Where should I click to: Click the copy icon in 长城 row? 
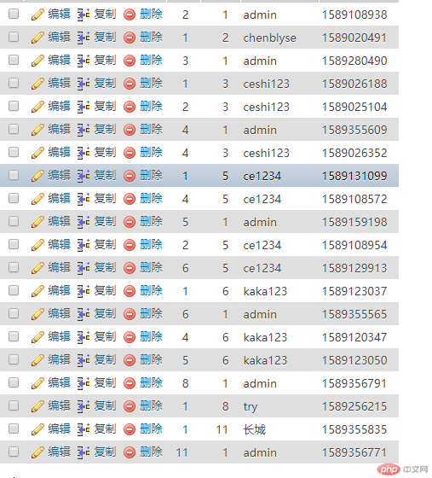point(84,429)
